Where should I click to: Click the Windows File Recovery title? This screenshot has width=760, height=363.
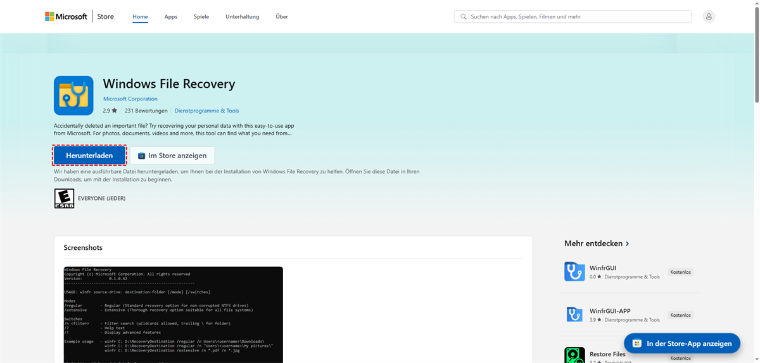click(169, 83)
